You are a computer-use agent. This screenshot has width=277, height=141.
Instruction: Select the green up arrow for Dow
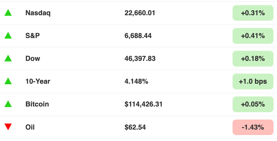(8, 58)
